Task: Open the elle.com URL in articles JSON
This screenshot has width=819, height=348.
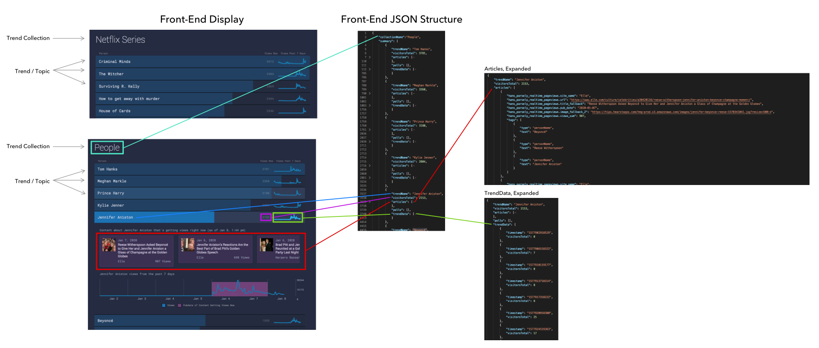Action: 661,100
